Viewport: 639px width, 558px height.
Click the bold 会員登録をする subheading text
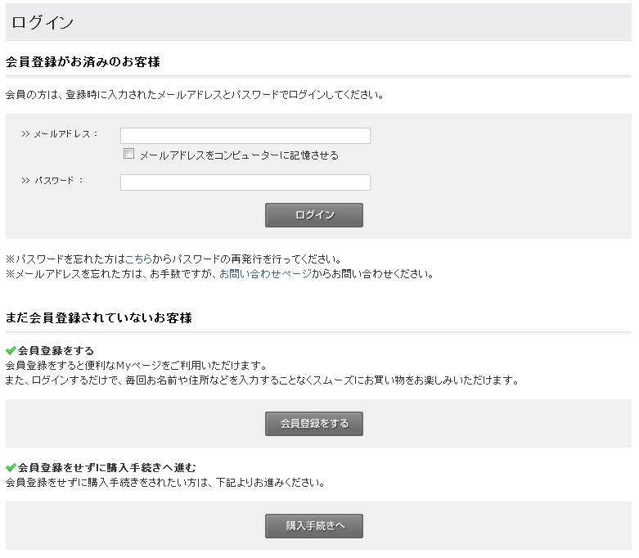pyautogui.click(x=56, y=350)
